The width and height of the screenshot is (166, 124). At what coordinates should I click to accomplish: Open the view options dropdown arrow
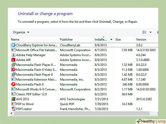click(x=150, y=32)
